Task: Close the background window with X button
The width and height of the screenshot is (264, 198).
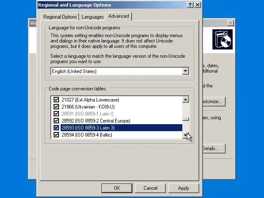Action: (x=230, y=23)
